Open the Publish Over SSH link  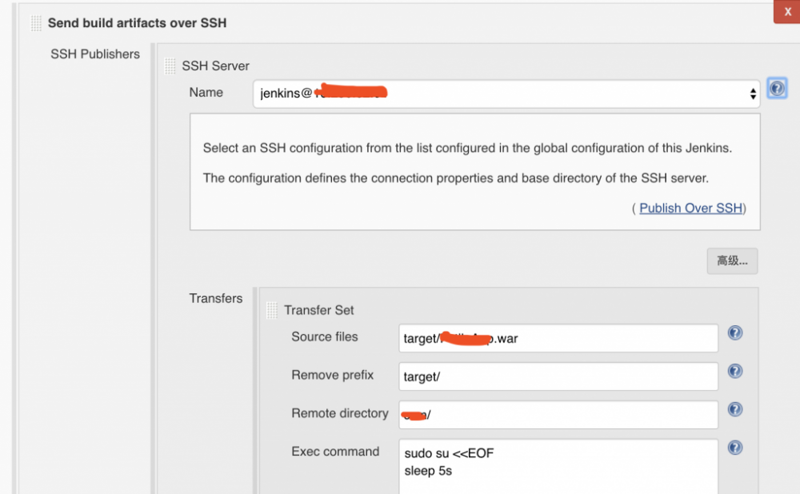691,208
